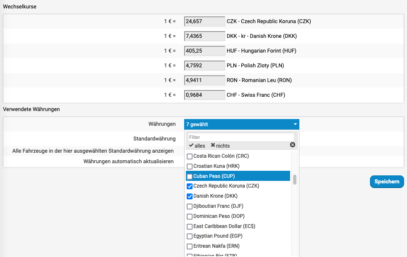Screen dimensions: 407x257
Task: Edit the CZK exchange rate field
Action: point(205,21)
